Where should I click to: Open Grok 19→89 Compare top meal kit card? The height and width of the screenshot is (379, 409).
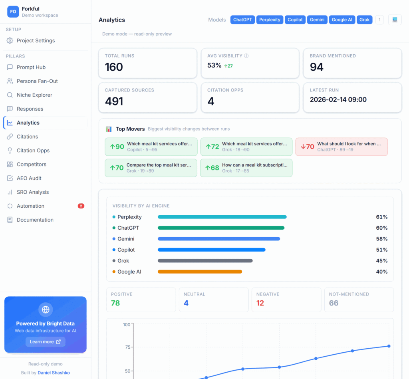(151, 168)
